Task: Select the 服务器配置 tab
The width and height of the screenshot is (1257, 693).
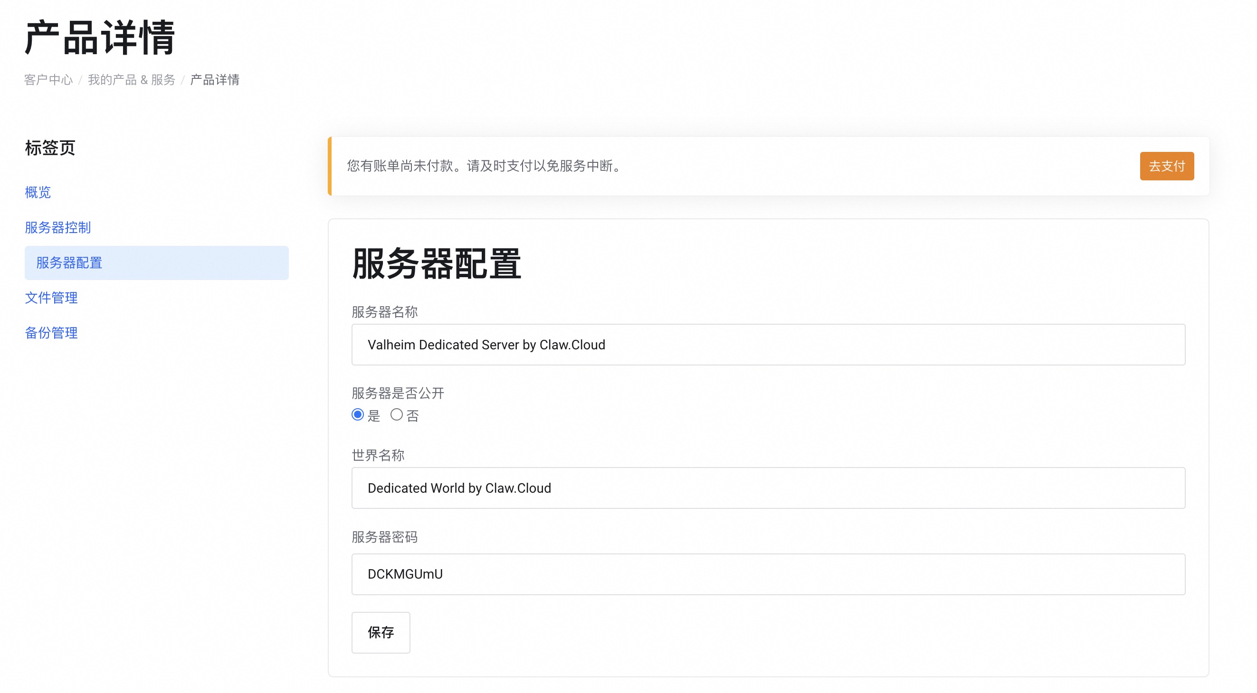Action: pyautogui.click(x=69, y=263)
